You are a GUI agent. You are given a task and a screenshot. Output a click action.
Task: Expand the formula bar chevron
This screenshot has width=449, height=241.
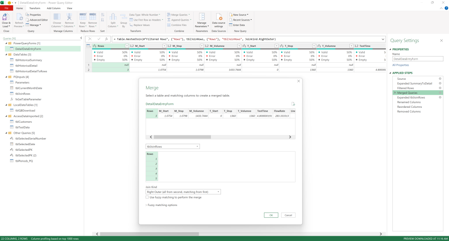click(x=383, y=39)
